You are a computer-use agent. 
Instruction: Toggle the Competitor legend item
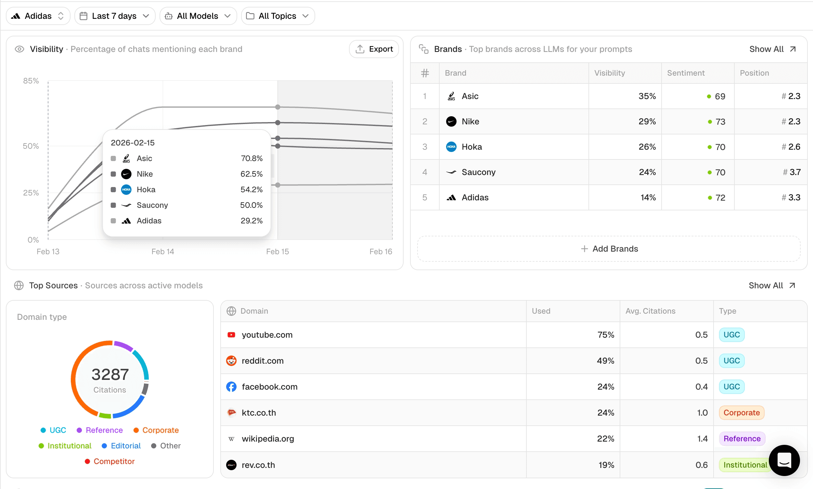[110, 461]
